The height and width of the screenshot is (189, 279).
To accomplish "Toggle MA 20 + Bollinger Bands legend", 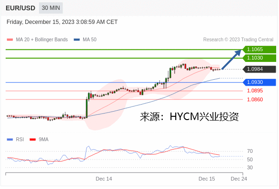I will coord(37,39).
